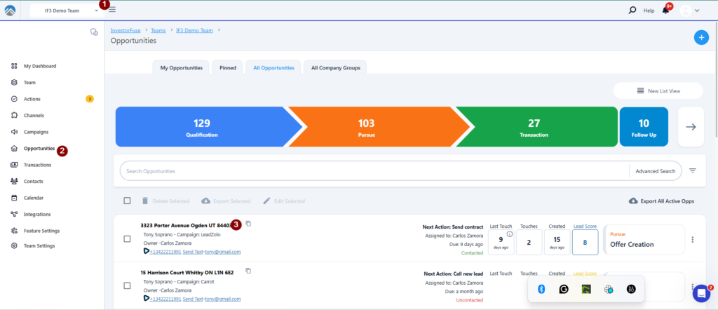Tick the select-all opportunities checkbox

(x=128, y=201)
